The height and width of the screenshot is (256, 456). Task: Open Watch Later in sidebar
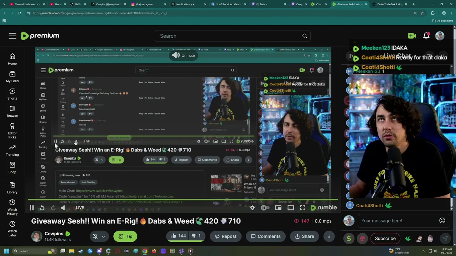point(12,229)
